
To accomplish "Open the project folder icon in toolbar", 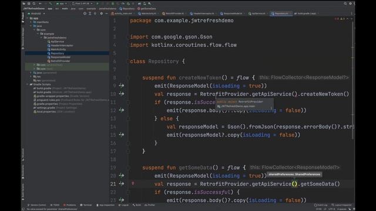I will pyautogui.click(x=23, y=4).
